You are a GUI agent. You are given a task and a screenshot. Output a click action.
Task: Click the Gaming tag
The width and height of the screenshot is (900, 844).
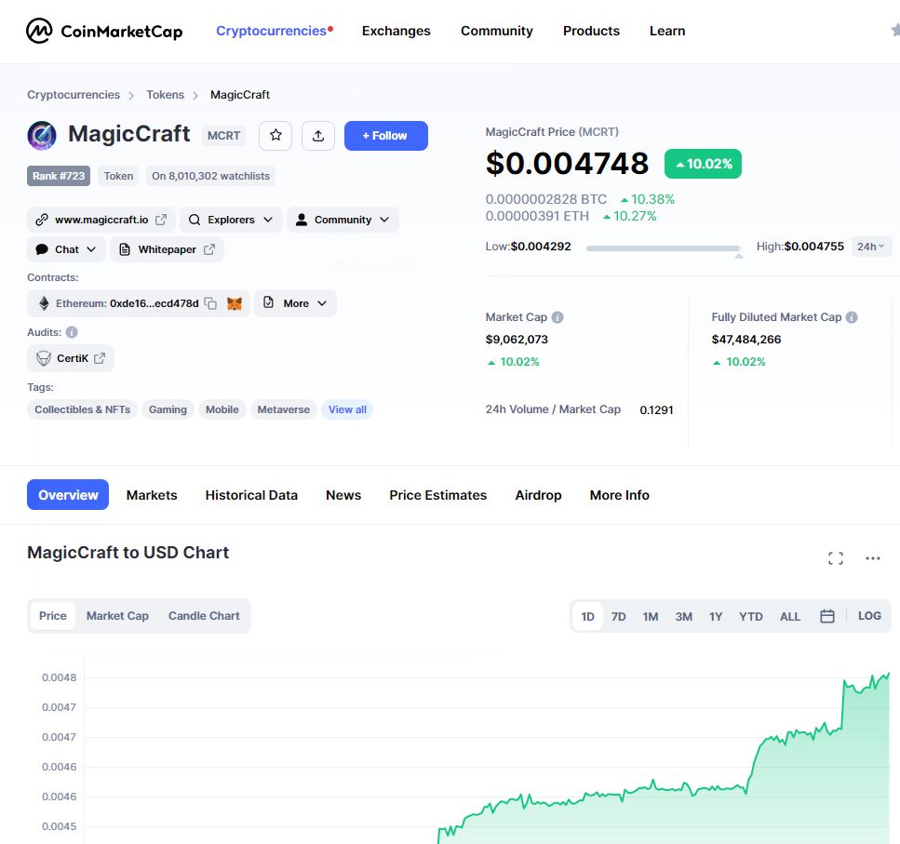pyautogui.click(x=168, y=409)
